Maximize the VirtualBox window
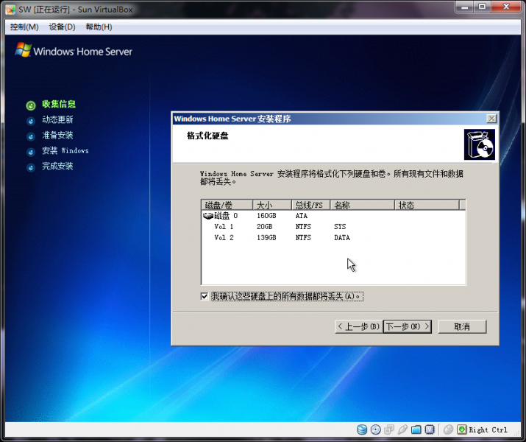Screen dimensions: 526x442 [482, 7]
